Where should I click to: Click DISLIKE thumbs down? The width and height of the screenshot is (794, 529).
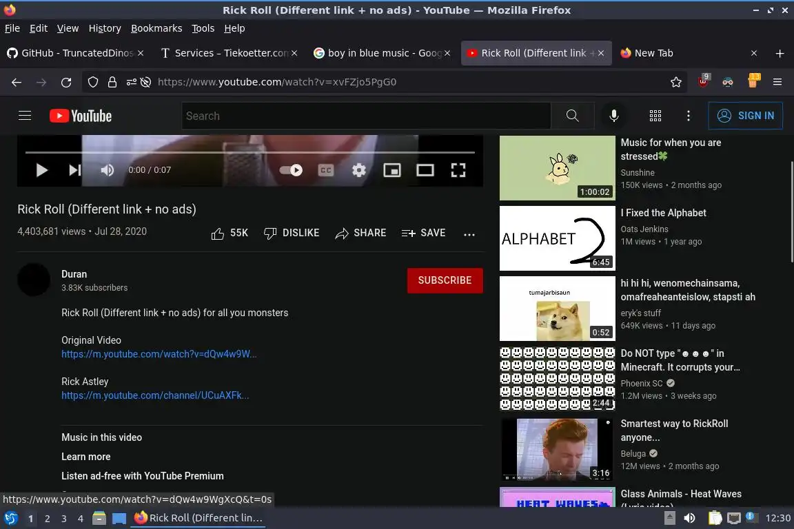pos(292,233)
